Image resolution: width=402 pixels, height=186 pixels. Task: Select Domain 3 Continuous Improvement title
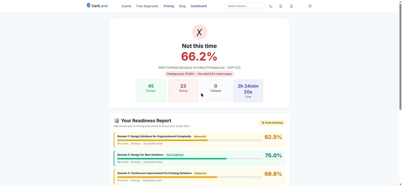[x=154, y=173]
